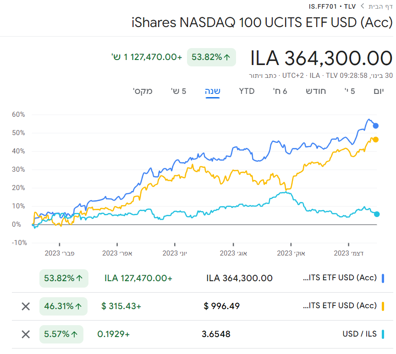Click the blue endpoint dot on chart
The width and height of the screenshot is (396, 354).
coord(375,125)
